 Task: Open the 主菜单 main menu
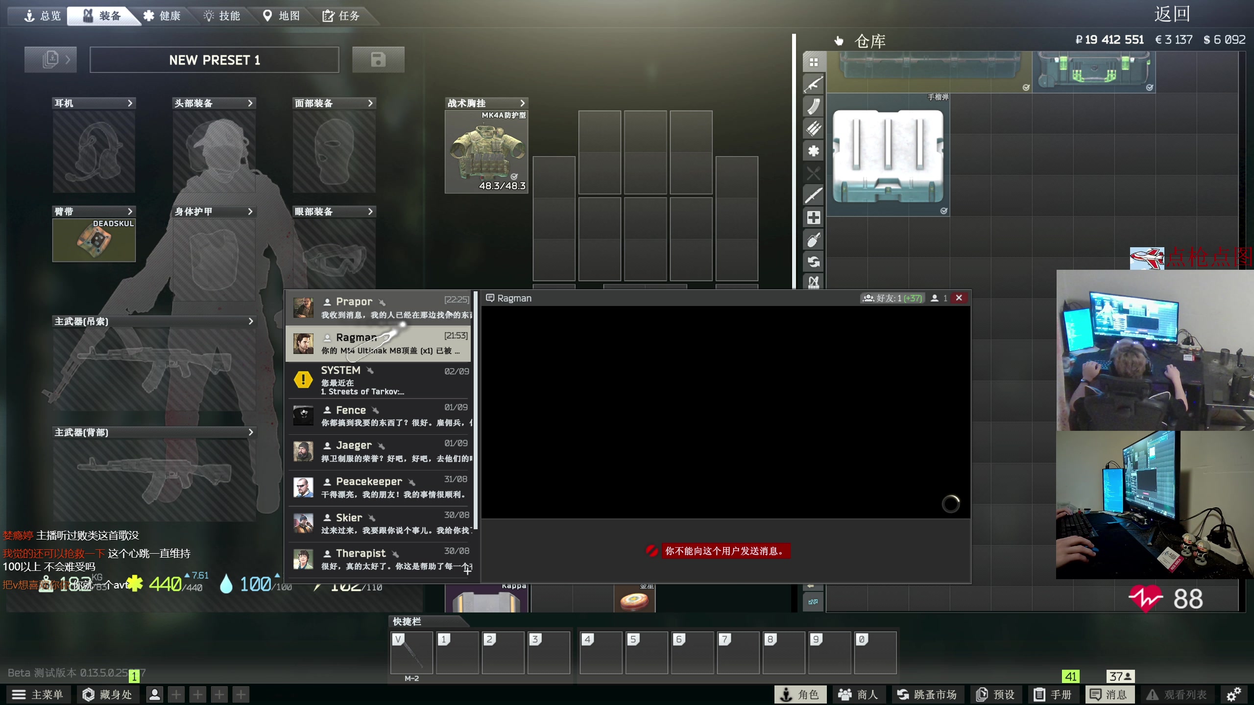coord(38,694)
